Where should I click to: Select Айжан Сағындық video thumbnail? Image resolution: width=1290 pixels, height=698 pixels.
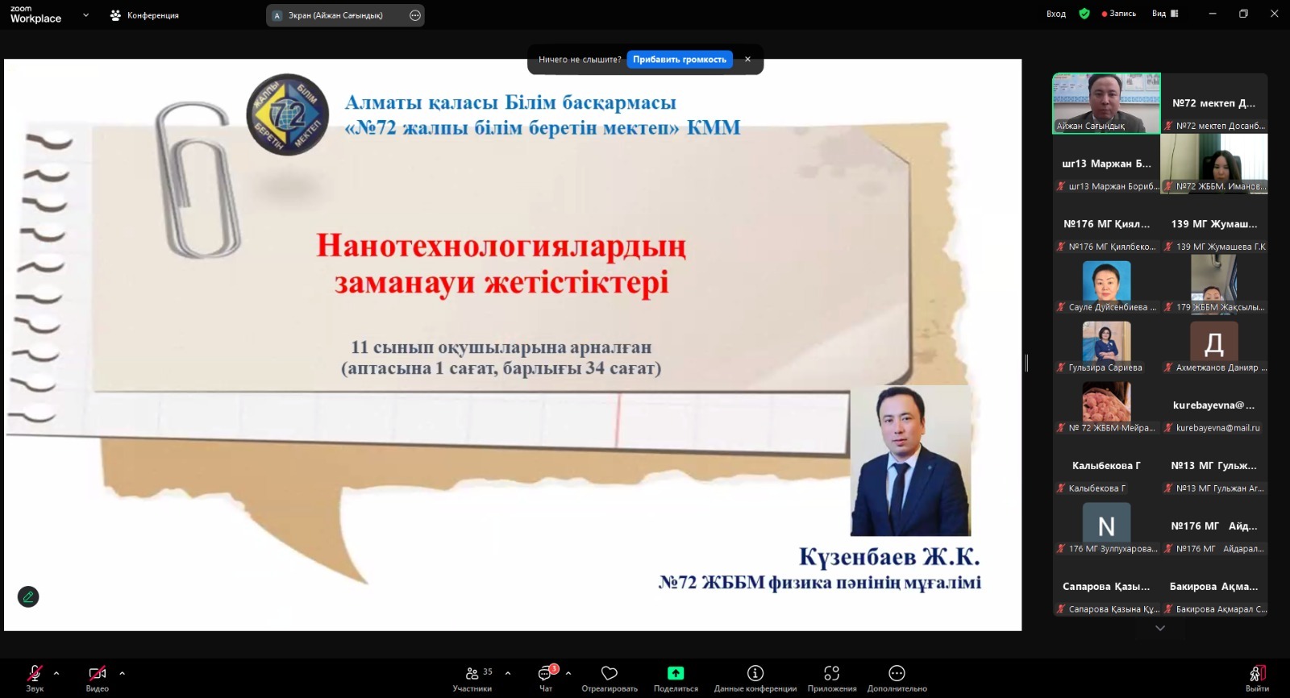1106,103
